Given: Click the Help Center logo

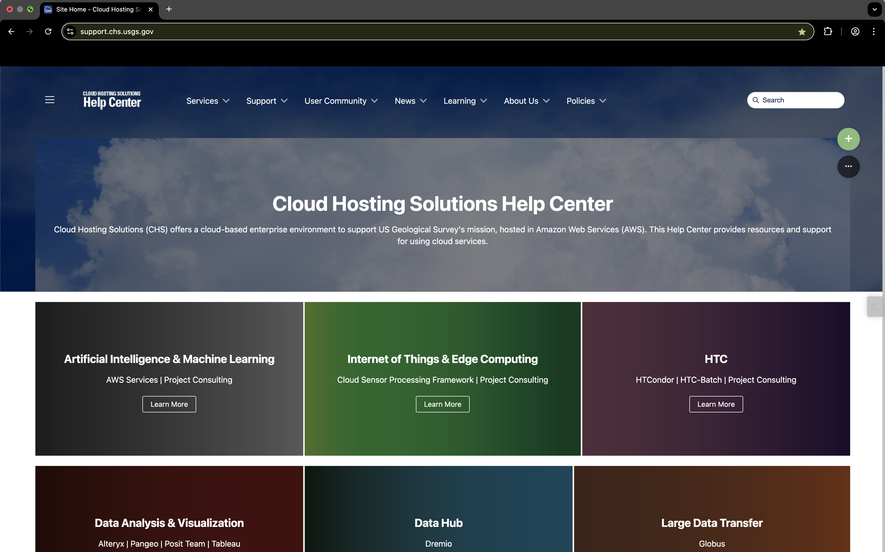Looking at the screenshot, I should point(112,100).
